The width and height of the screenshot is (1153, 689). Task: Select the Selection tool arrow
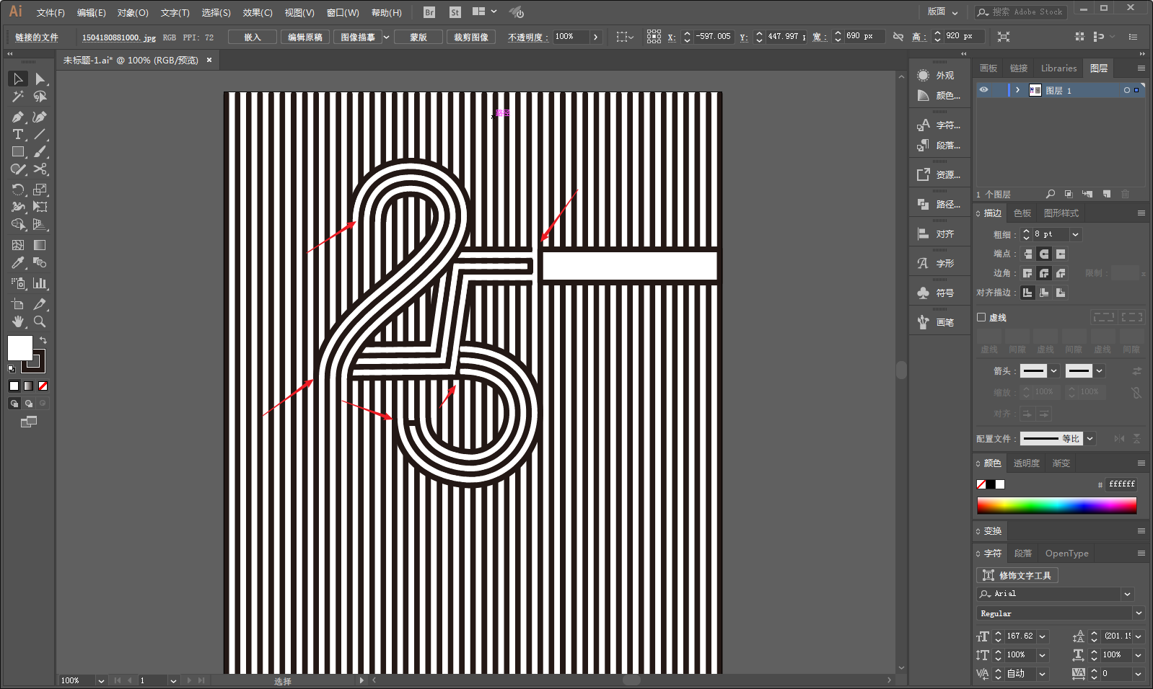[18, 79]
